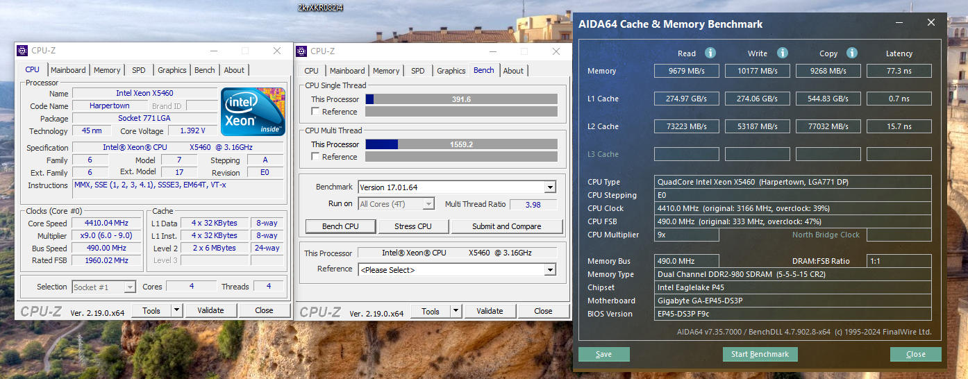Viewport: 968px width, 379px height.
Task: Open Tools dropdown arrow in Bench CPU-Z
Action: (456, 312)
